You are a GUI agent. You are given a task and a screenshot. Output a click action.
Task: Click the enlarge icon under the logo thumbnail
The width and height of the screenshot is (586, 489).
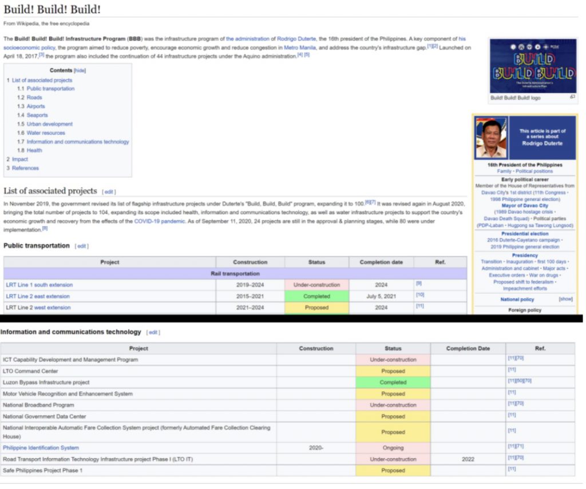(x=572, y=97)
